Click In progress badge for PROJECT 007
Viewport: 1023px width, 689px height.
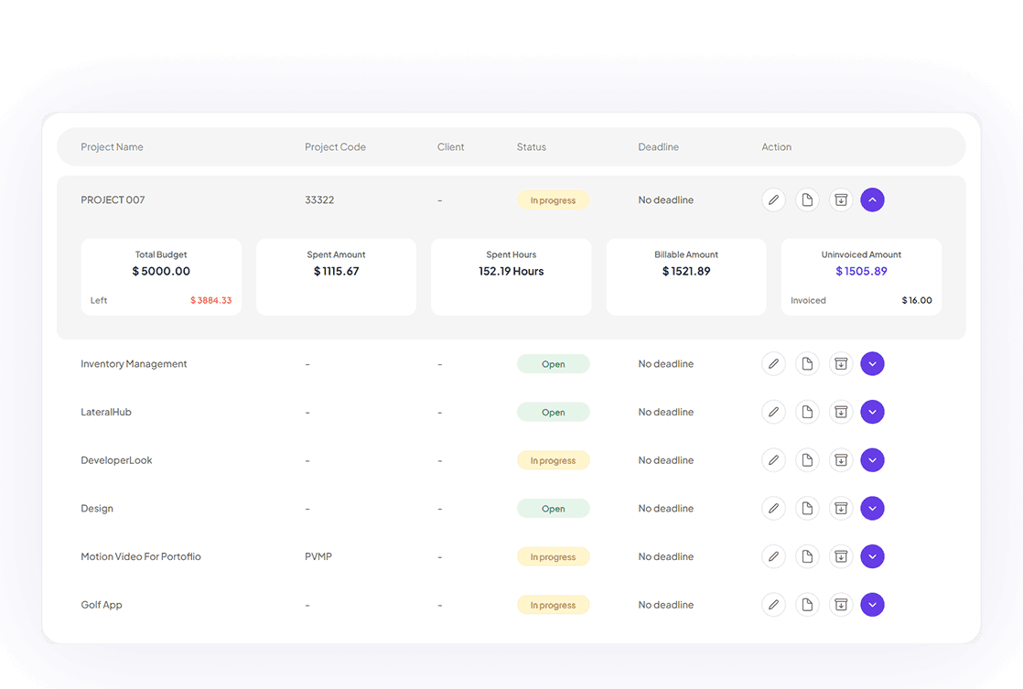pyautogui.click(x=554, y=200)
